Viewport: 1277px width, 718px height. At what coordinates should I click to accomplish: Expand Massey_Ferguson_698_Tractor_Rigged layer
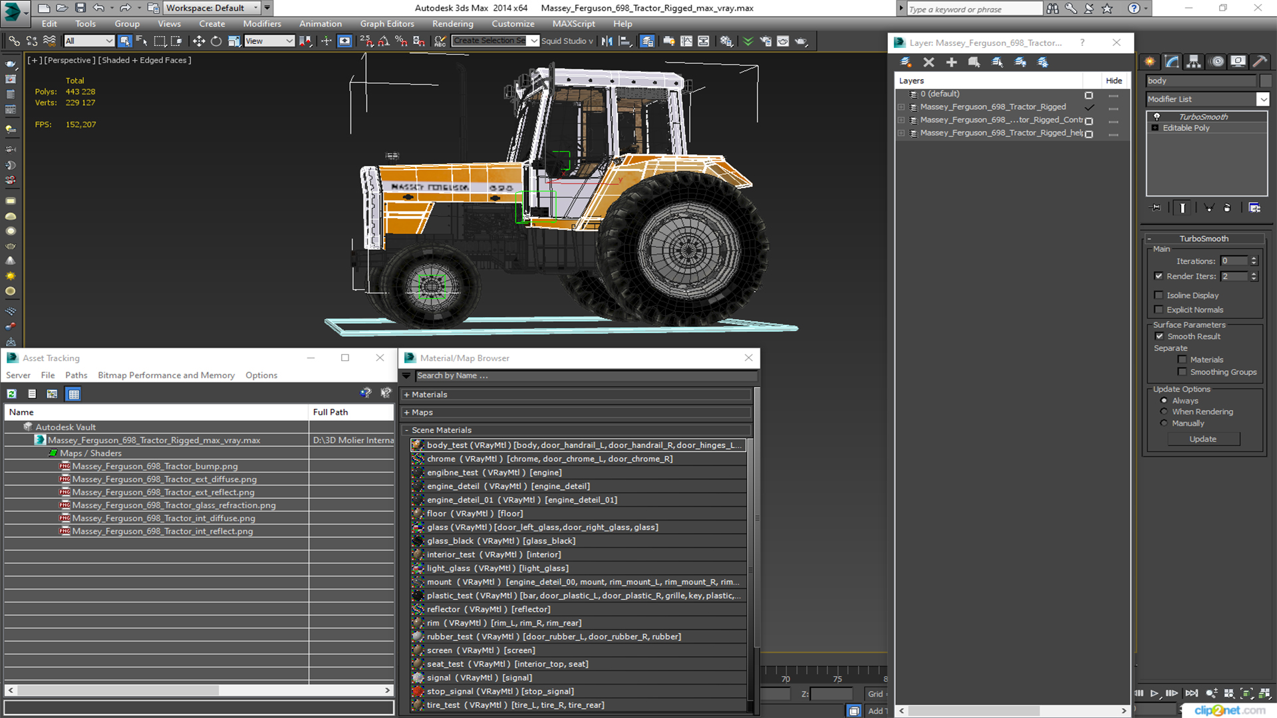click(x=901, y=107)
